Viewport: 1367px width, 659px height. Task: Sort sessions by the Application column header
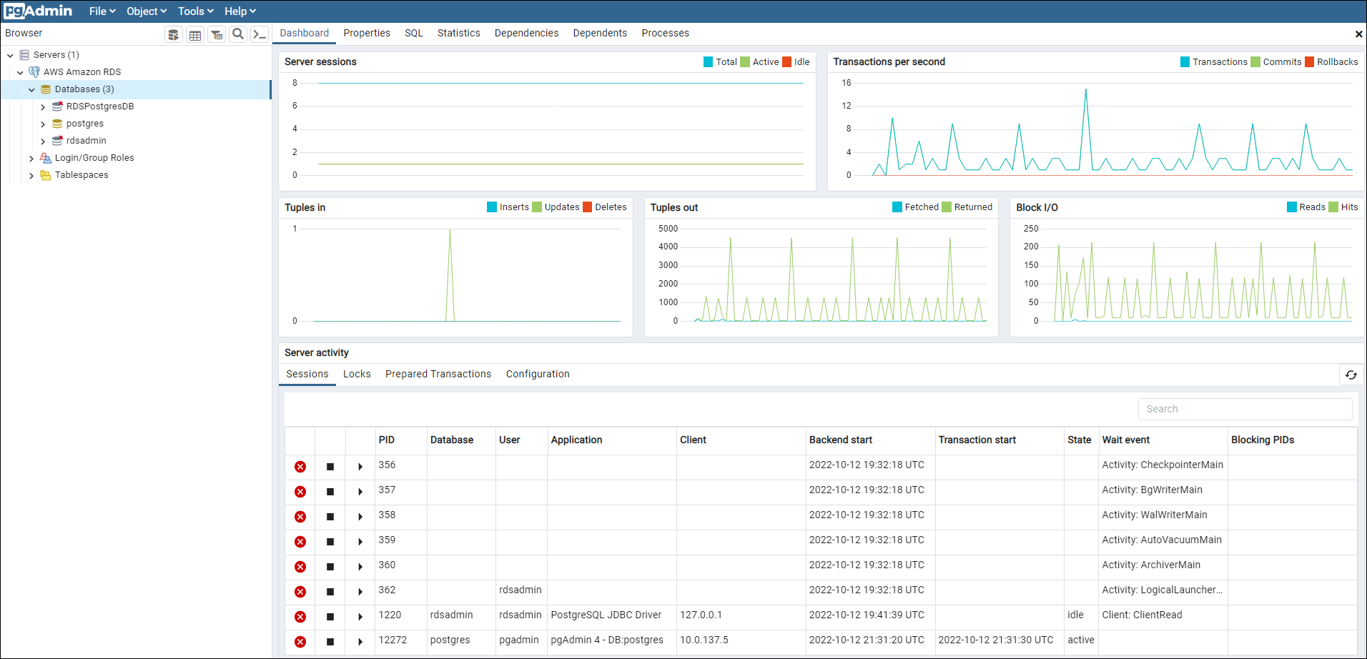tap(612, 440)
